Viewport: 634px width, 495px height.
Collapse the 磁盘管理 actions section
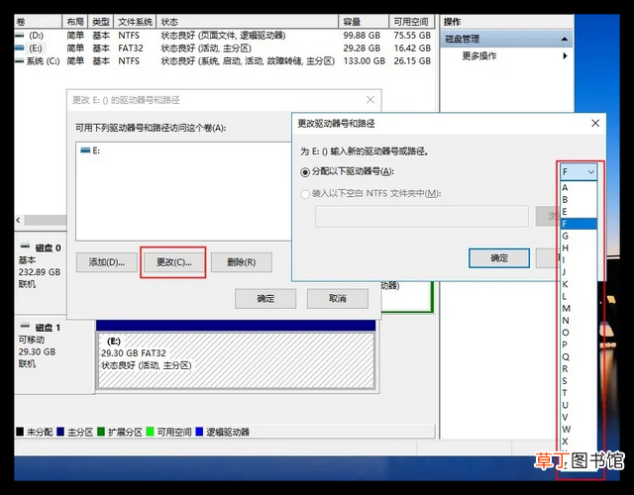click(x=565, y=40)
